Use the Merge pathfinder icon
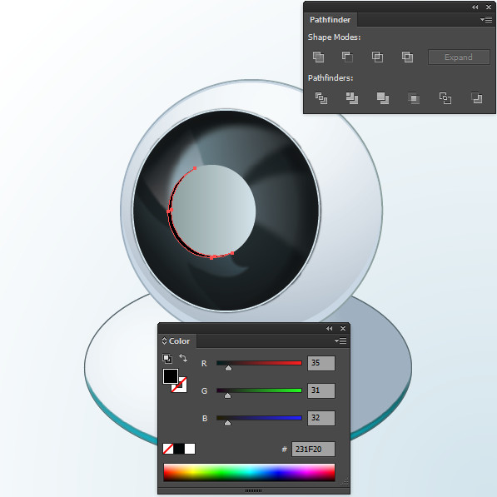The height and width of the screenshot is (497, 497). 383,98
